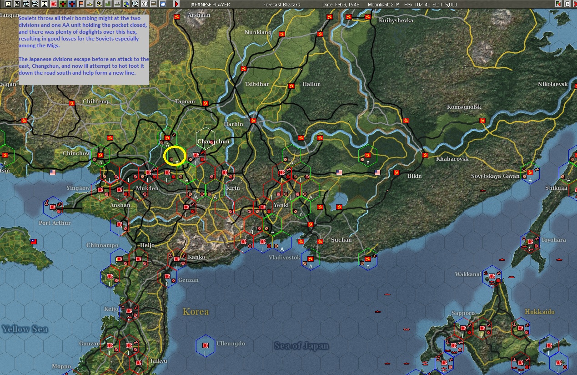This screenshot has width=577, height=375.
Task: Click the crosshair target toolbar icon
Action: pos(135,4)
